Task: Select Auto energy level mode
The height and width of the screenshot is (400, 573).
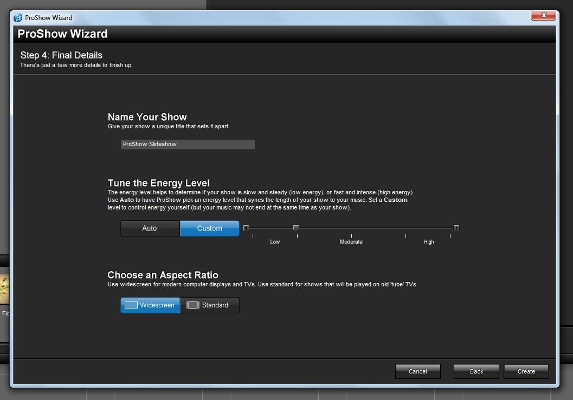Action: 150,228
